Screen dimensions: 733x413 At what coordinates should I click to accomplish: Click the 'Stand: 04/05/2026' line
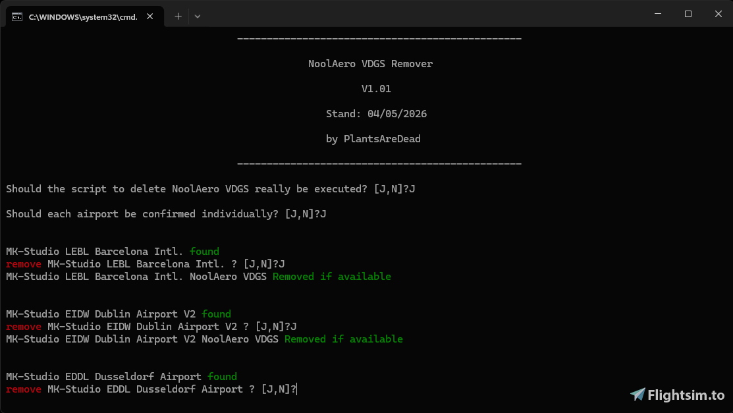[x=376, y=114]
